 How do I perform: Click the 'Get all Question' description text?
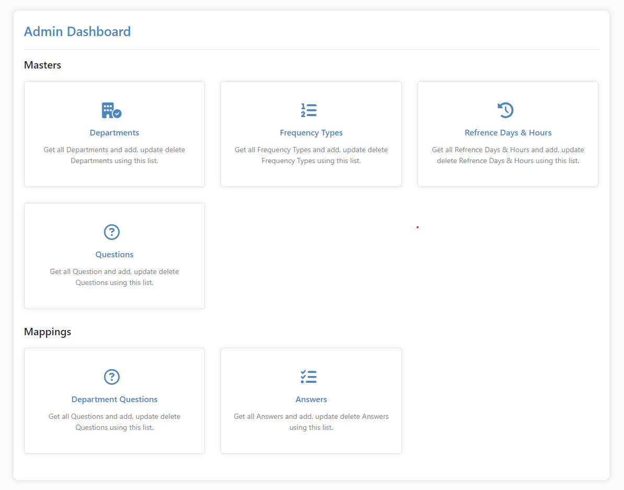[114, 277]
